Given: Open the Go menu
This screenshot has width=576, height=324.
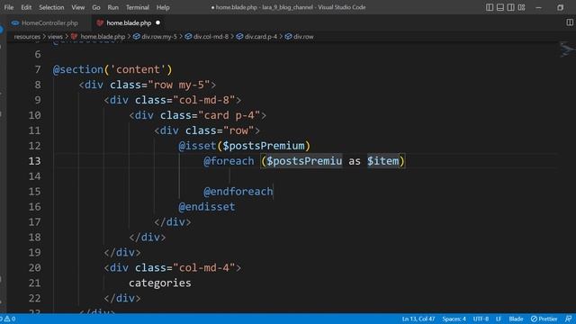Looking at the screenshot, I should pyautogui.click(x=96, y=7).
